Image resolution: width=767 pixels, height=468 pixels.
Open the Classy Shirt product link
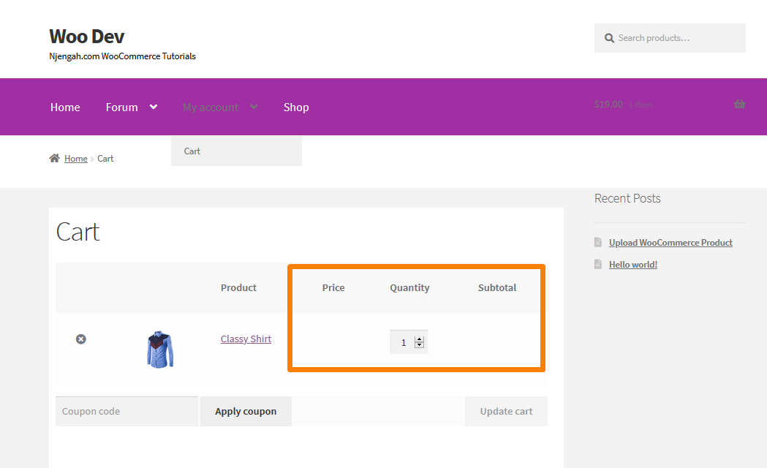[x=246, y=339]
